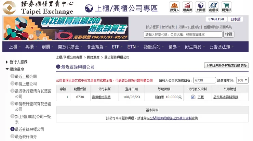The width and height of the screenshot is (253, 141).
Task: Click the registration date 108/08/23
Action: 132,97
